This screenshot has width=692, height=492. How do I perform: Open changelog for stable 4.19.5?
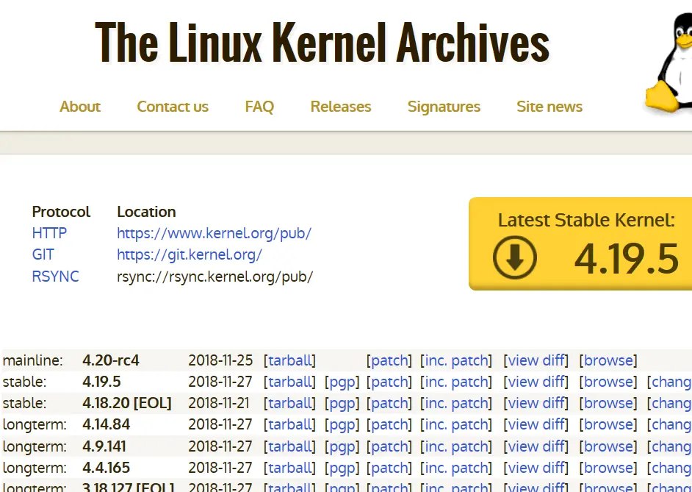click(x=671, y=382)
